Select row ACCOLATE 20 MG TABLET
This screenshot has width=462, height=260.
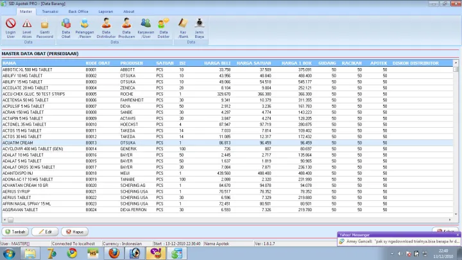click(227, 88)
